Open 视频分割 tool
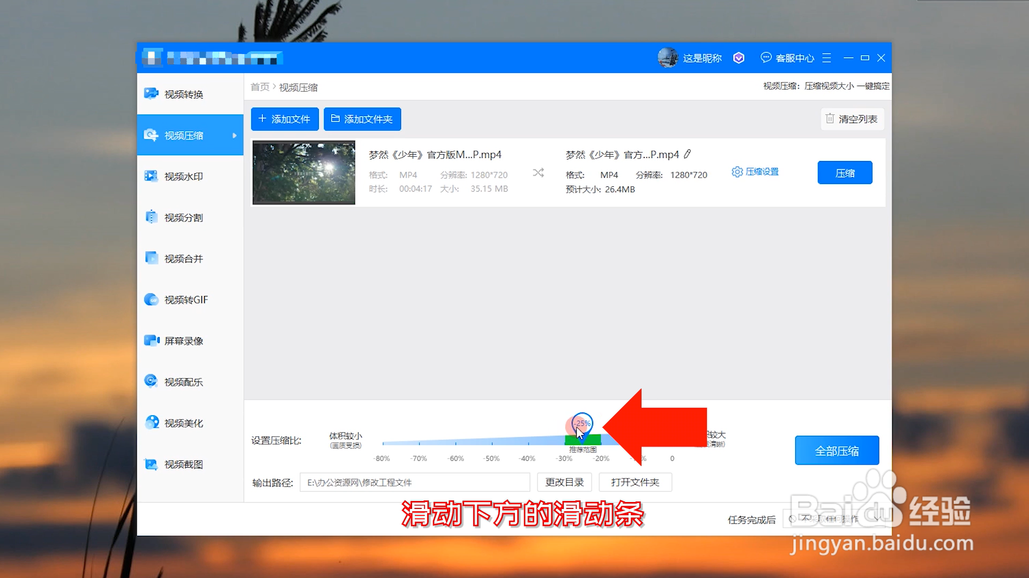This screenshot has width=1029, height=578. [183, 218]
